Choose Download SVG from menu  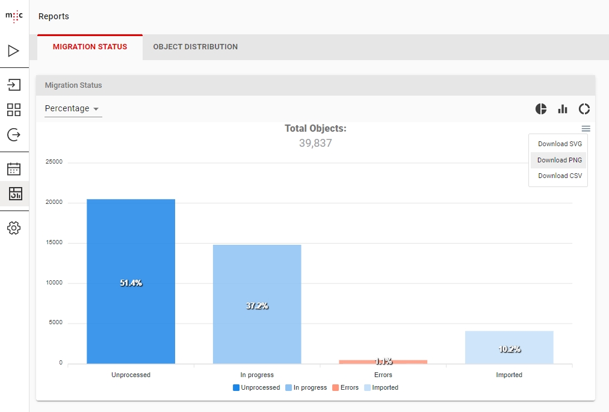tap(559, 144)
